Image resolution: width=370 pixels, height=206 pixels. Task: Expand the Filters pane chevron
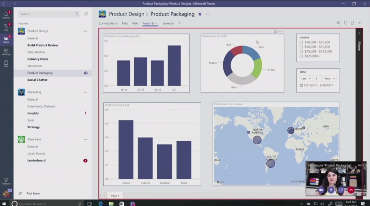point(359,33)
